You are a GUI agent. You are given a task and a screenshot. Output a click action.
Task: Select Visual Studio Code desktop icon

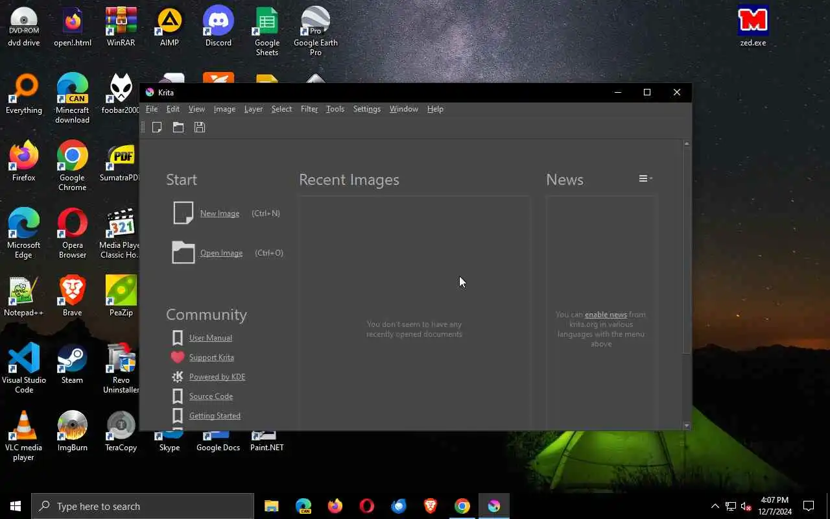pos(24,368)
